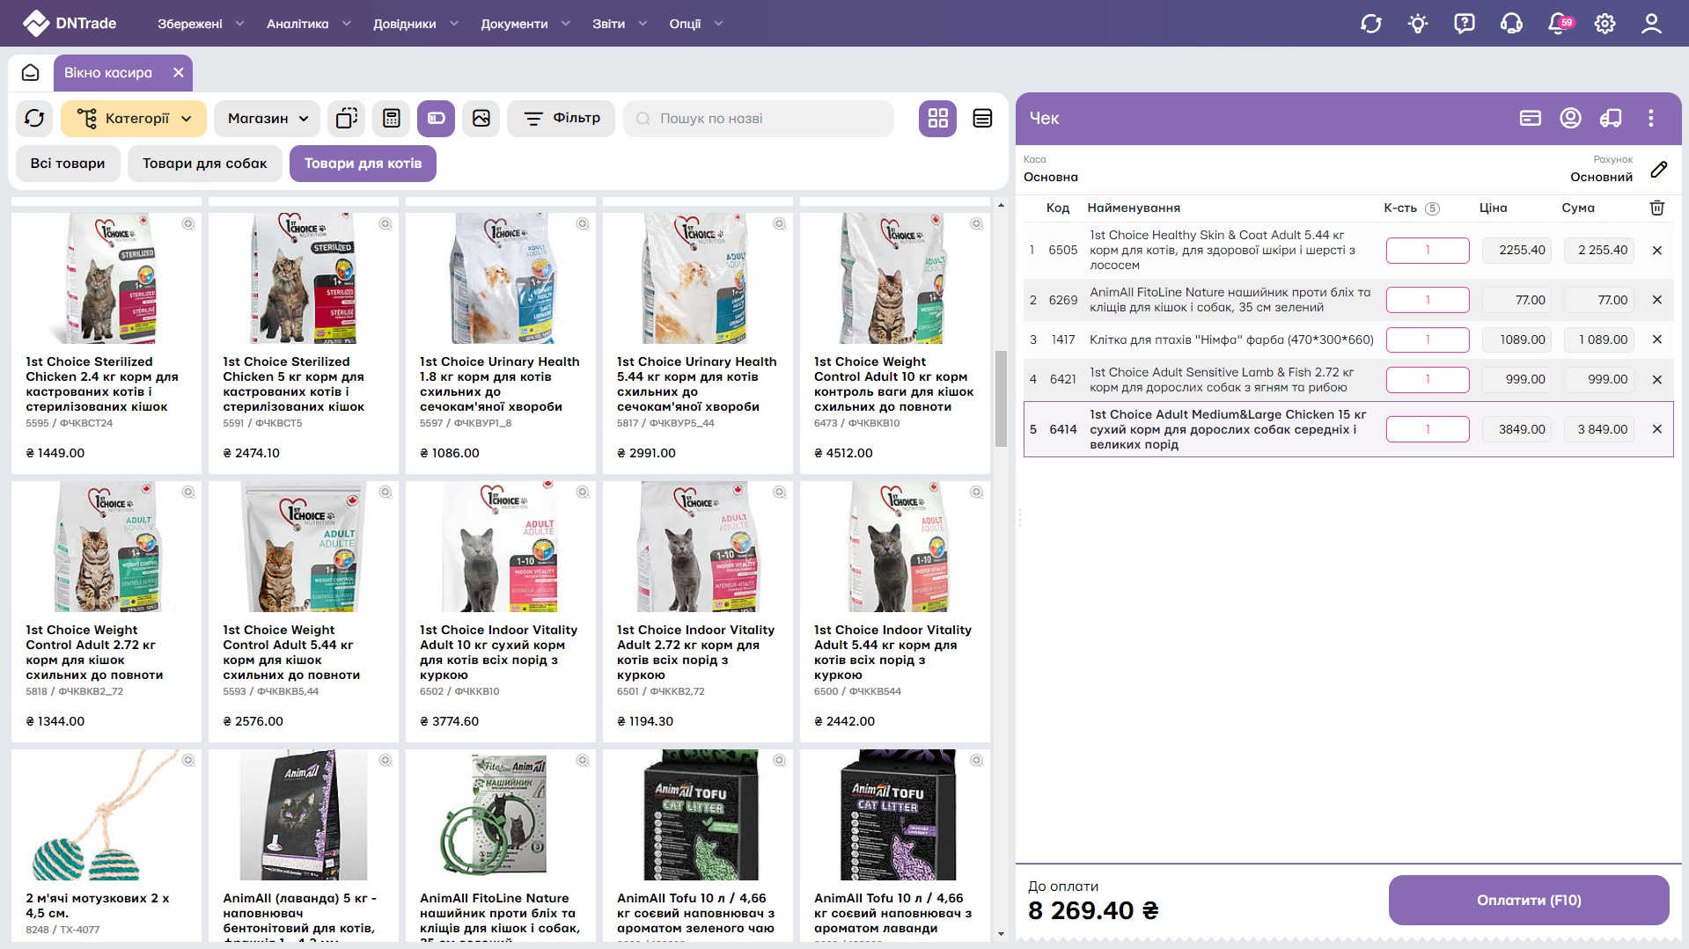Select the Всі товари category tab
This screenshot has height=949, width=1689.
(x=68, y=164)
